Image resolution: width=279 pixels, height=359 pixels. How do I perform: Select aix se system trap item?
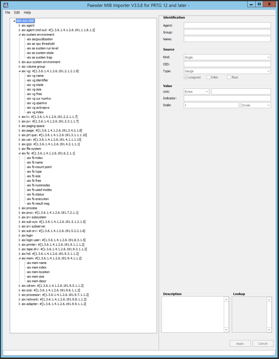click(39, 57)
